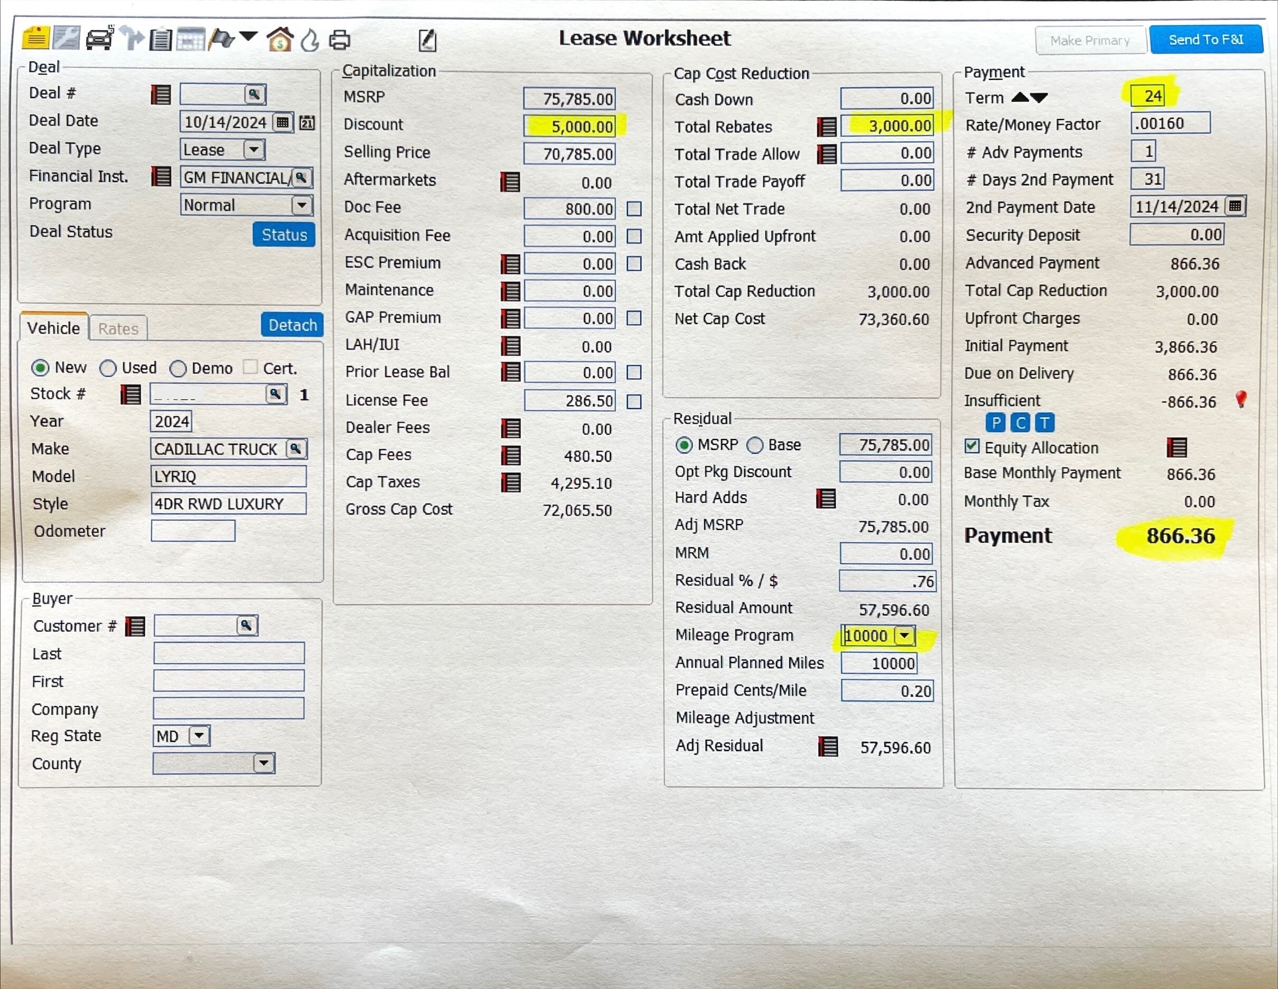The width and height of the screenshot is (1278, 989).
Task: Click the Residual % / $ field
Action: tap(888, 581)
